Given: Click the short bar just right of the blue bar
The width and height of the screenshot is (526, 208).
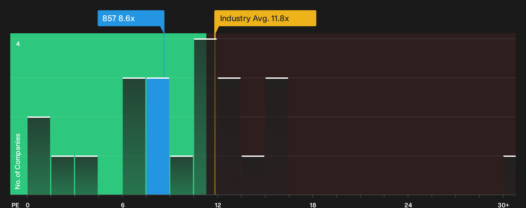Looking at the screenshot, I should (x=182, y=175).
